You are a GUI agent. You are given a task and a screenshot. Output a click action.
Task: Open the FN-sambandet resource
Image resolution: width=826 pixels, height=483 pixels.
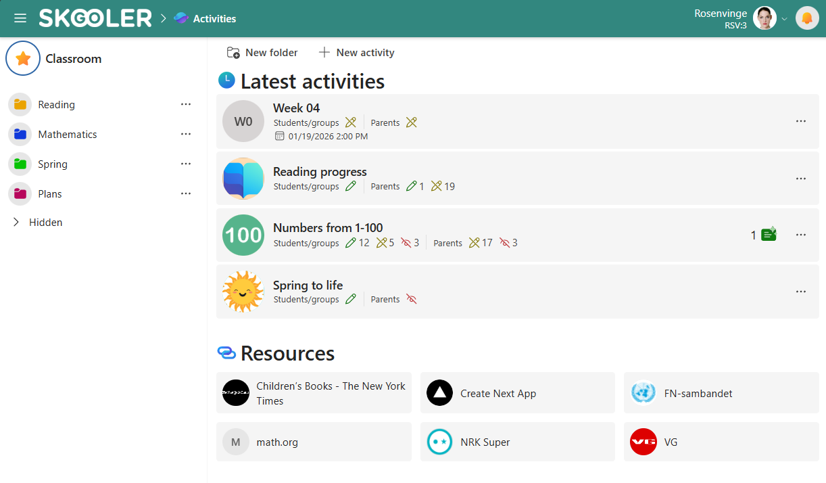(x=721, y=393)
